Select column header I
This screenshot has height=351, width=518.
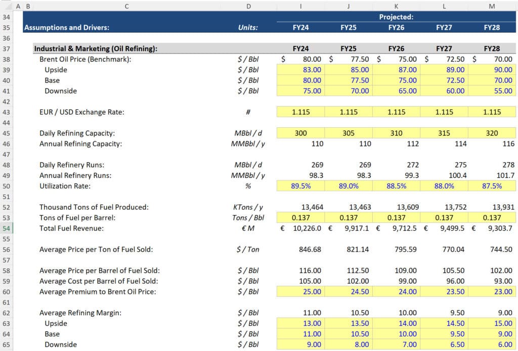(300, 7)
